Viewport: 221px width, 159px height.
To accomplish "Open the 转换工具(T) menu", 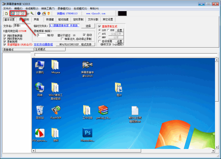I will (48, 9).
